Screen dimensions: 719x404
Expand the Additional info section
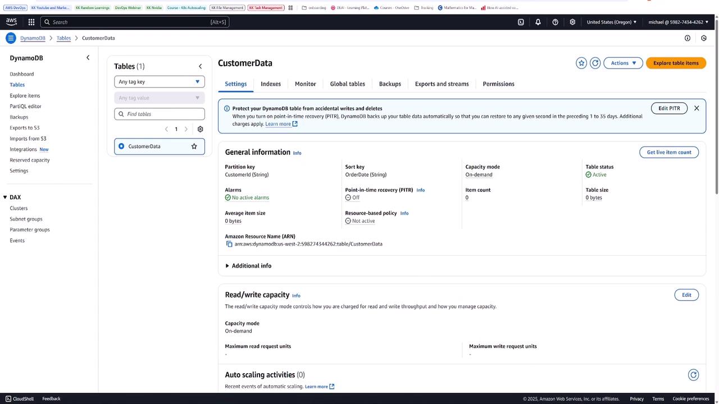pos(248,266)
